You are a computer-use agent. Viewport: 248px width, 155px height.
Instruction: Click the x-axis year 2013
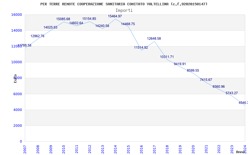pyautogui.click(x=103, y=149)
